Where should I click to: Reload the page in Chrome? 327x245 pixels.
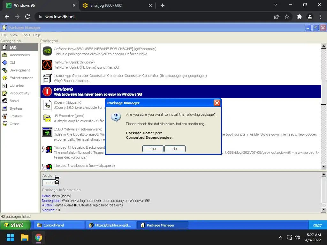point(27,17)
